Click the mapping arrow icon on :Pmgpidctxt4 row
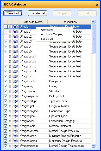Viewport: 101px width, 151px height. (15, 72)
